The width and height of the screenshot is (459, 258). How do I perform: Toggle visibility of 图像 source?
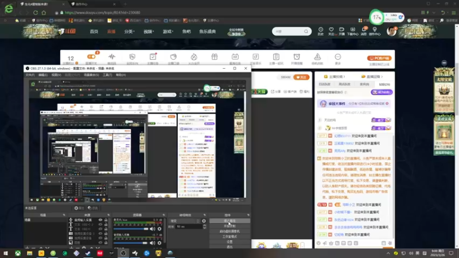[100, 243]
